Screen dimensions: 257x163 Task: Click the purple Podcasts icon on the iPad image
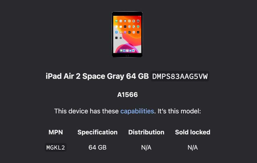pos(125,32)
